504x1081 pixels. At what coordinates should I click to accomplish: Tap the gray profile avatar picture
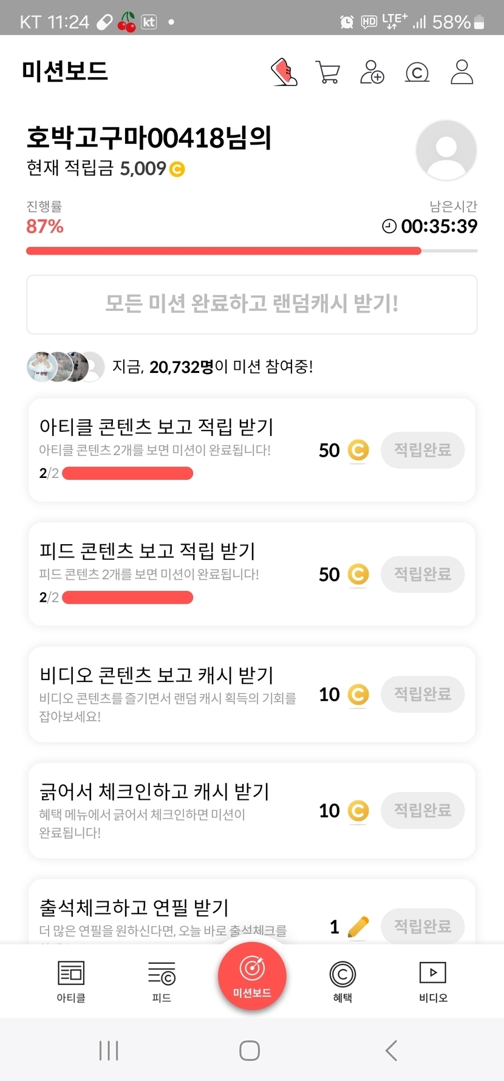click(446, 150)
